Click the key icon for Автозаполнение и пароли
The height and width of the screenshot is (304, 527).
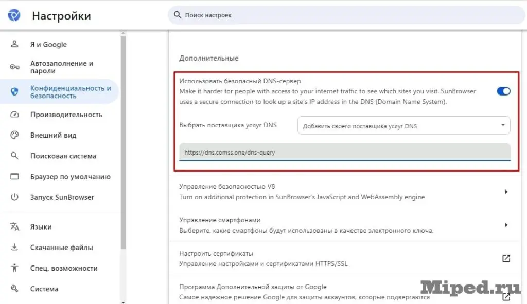pyautogui.click(x=14, y=67)
